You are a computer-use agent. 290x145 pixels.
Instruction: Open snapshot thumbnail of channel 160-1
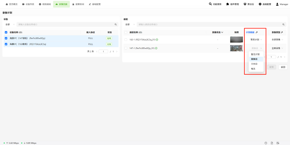[236, 40]
